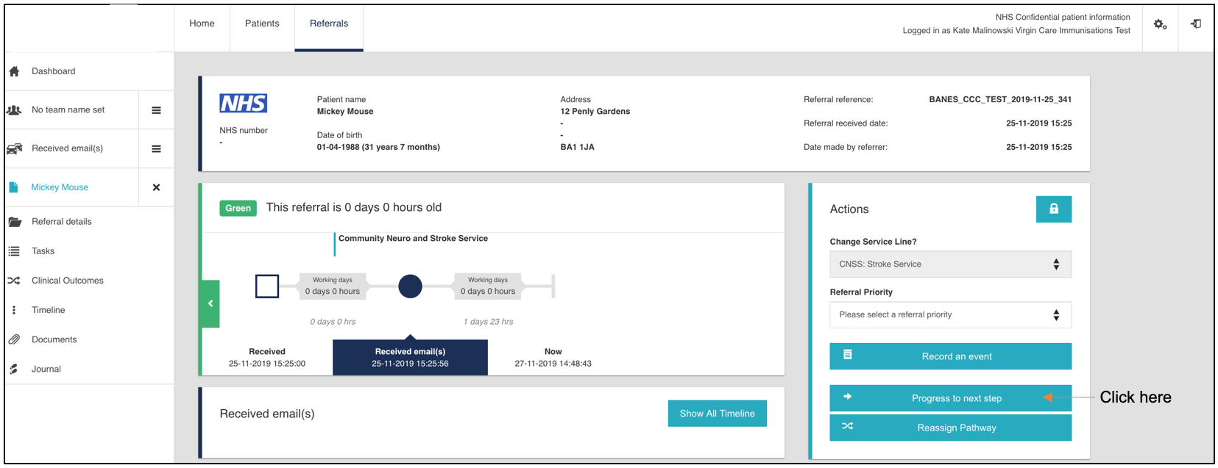This screenshot has height=468, width=1218.
Task: Click the Progress to next step button
Action: point(949,398)
